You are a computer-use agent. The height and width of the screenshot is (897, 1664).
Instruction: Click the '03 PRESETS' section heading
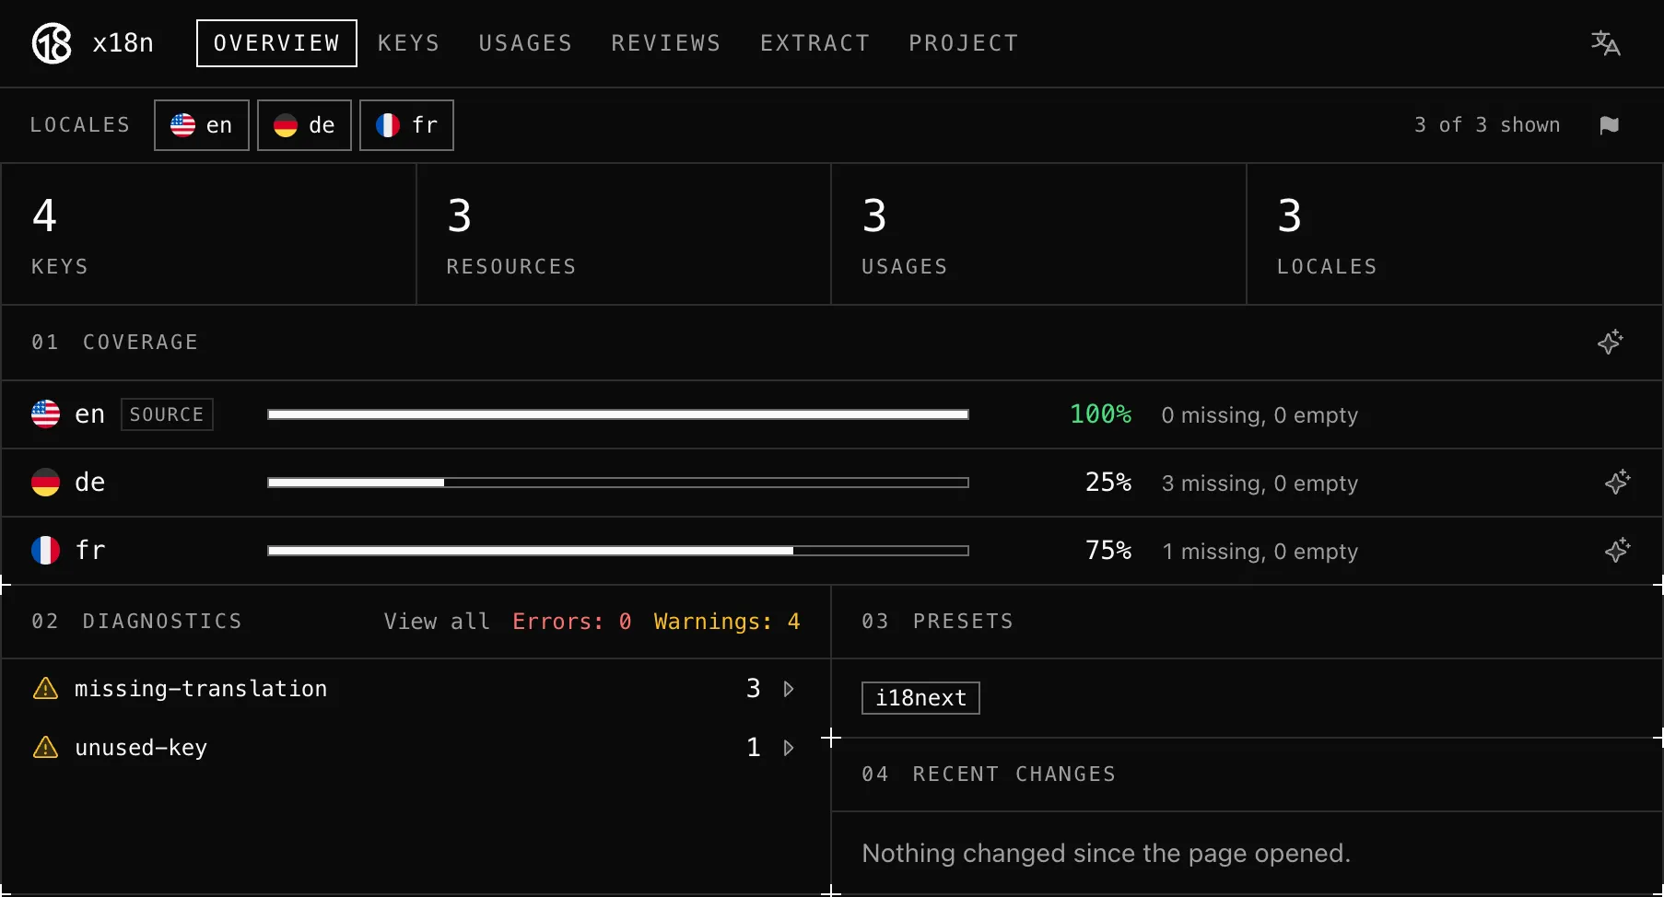[x=937, y=622]
